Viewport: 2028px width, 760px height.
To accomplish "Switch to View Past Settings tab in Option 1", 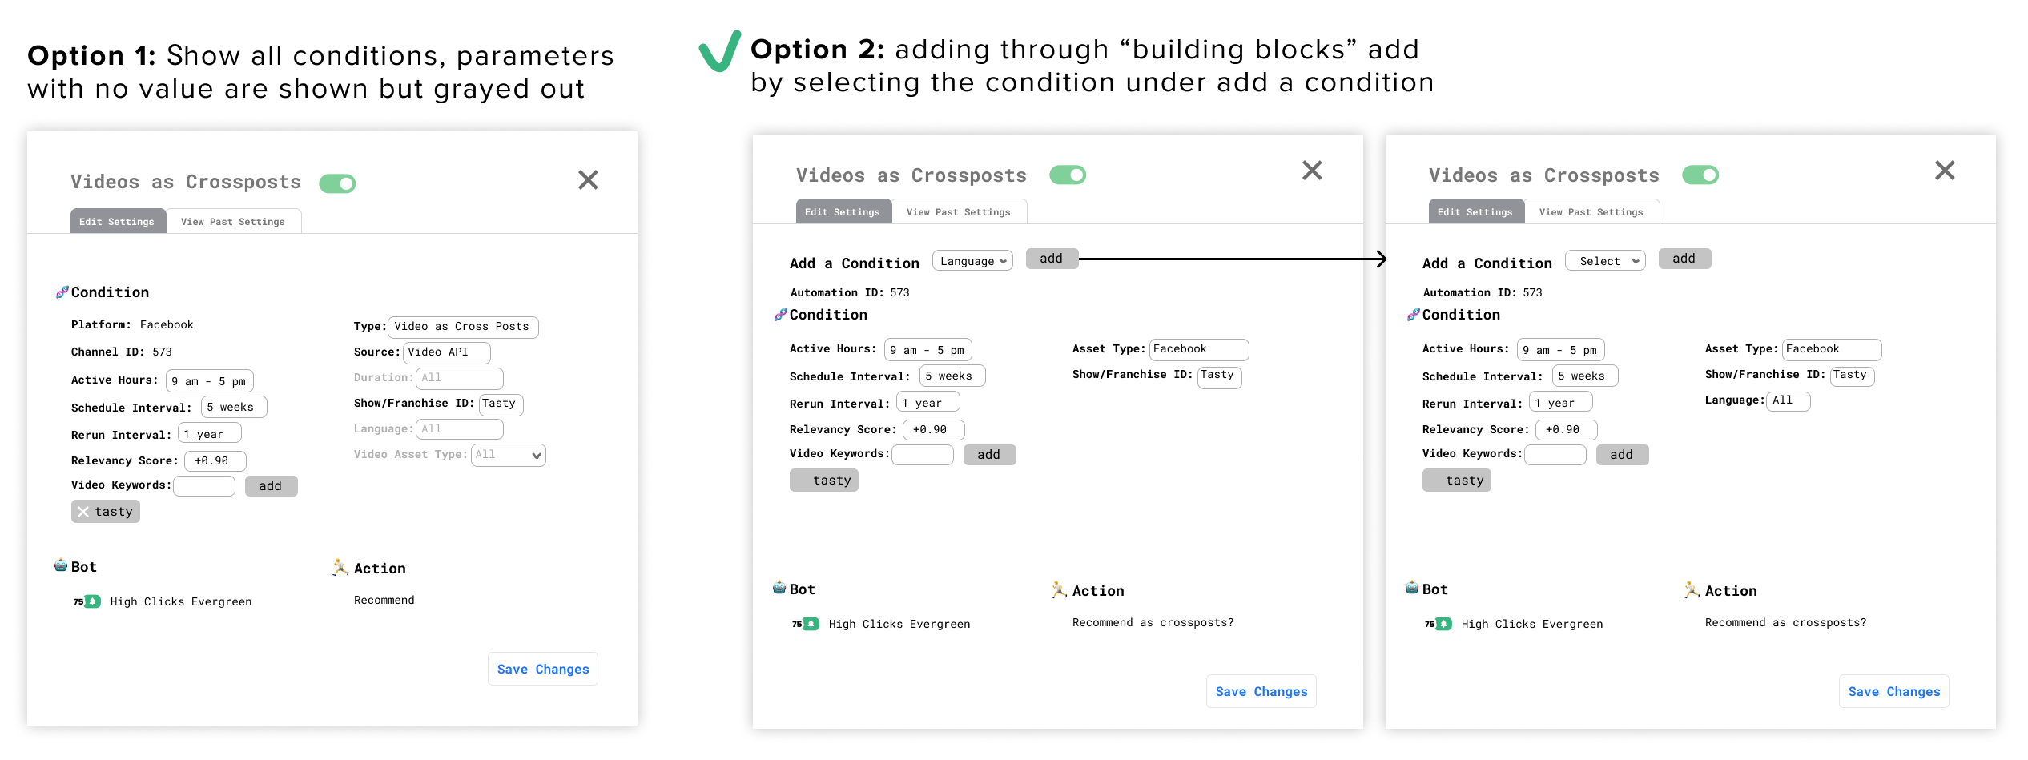I will (233, 222).
